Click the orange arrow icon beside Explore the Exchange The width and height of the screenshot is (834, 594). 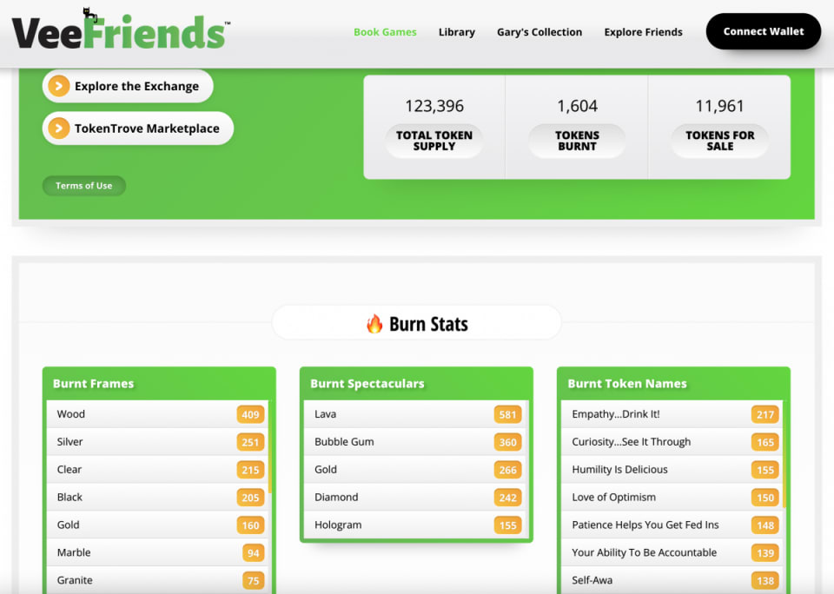pos(58,86)
